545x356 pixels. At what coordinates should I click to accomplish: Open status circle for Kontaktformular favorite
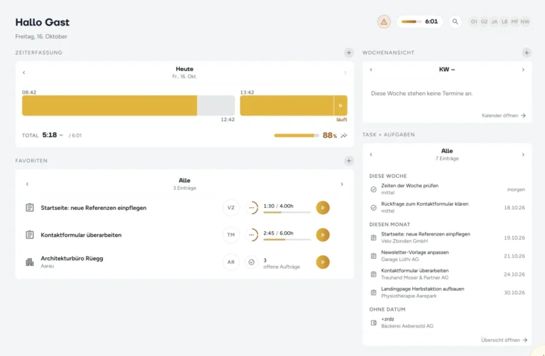pyautogui.click(x=251, y=235)
